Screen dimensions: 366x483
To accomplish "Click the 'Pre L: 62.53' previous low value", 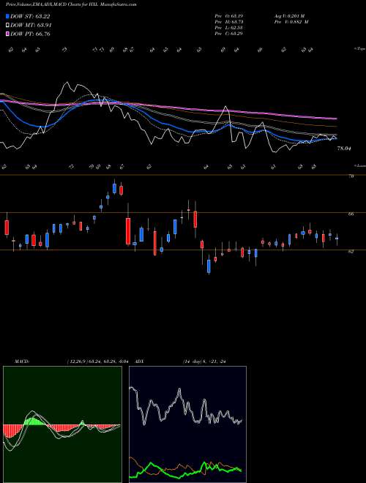I will pos(229,28).
